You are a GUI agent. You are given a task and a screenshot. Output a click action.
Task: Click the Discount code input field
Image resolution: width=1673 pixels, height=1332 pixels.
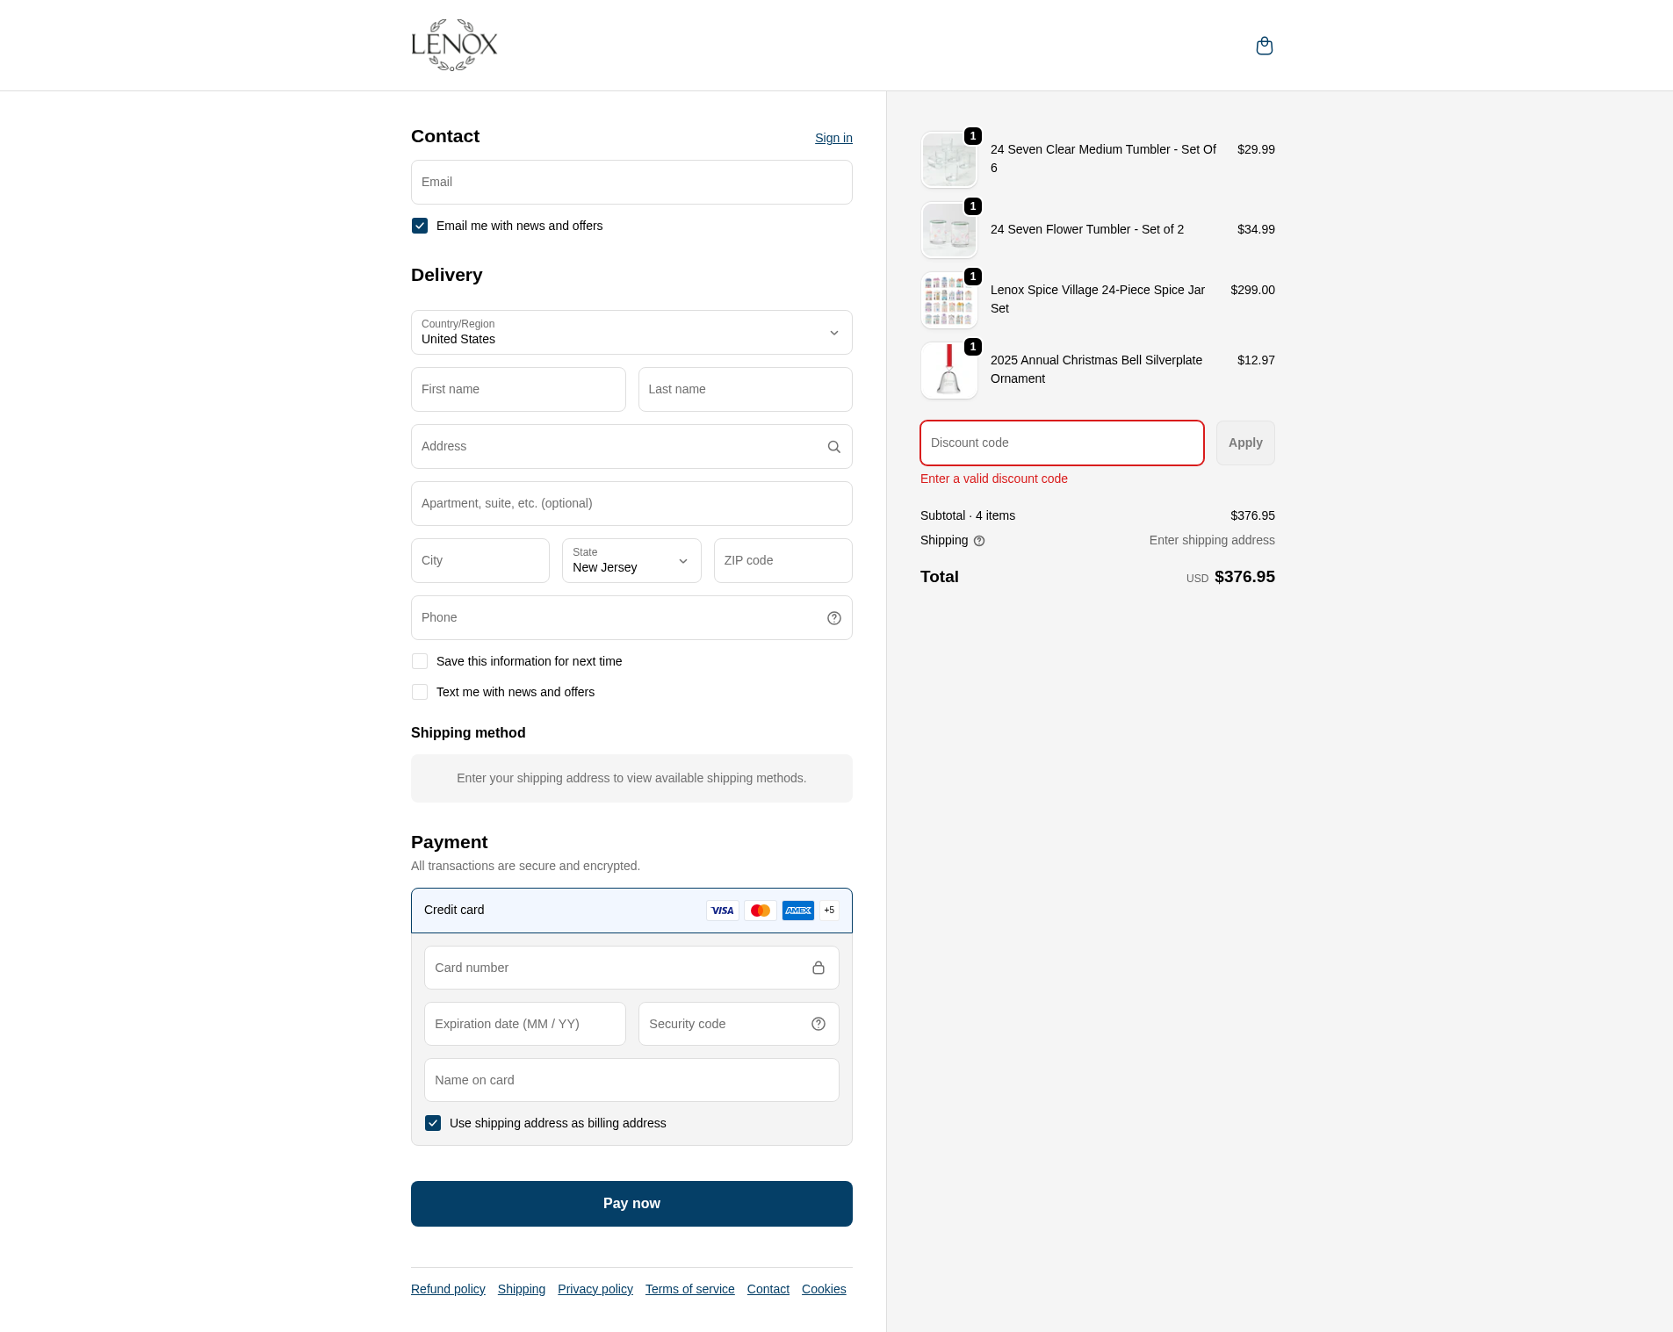tap(1061, 443)
